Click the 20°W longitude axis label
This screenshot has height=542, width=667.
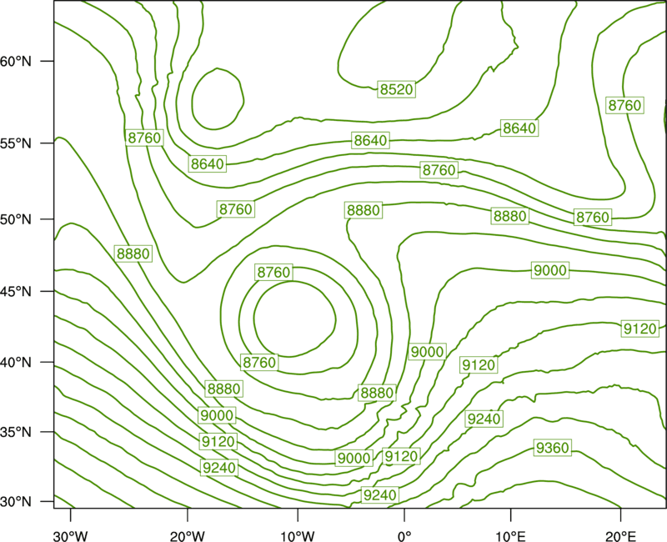[188, 536]
